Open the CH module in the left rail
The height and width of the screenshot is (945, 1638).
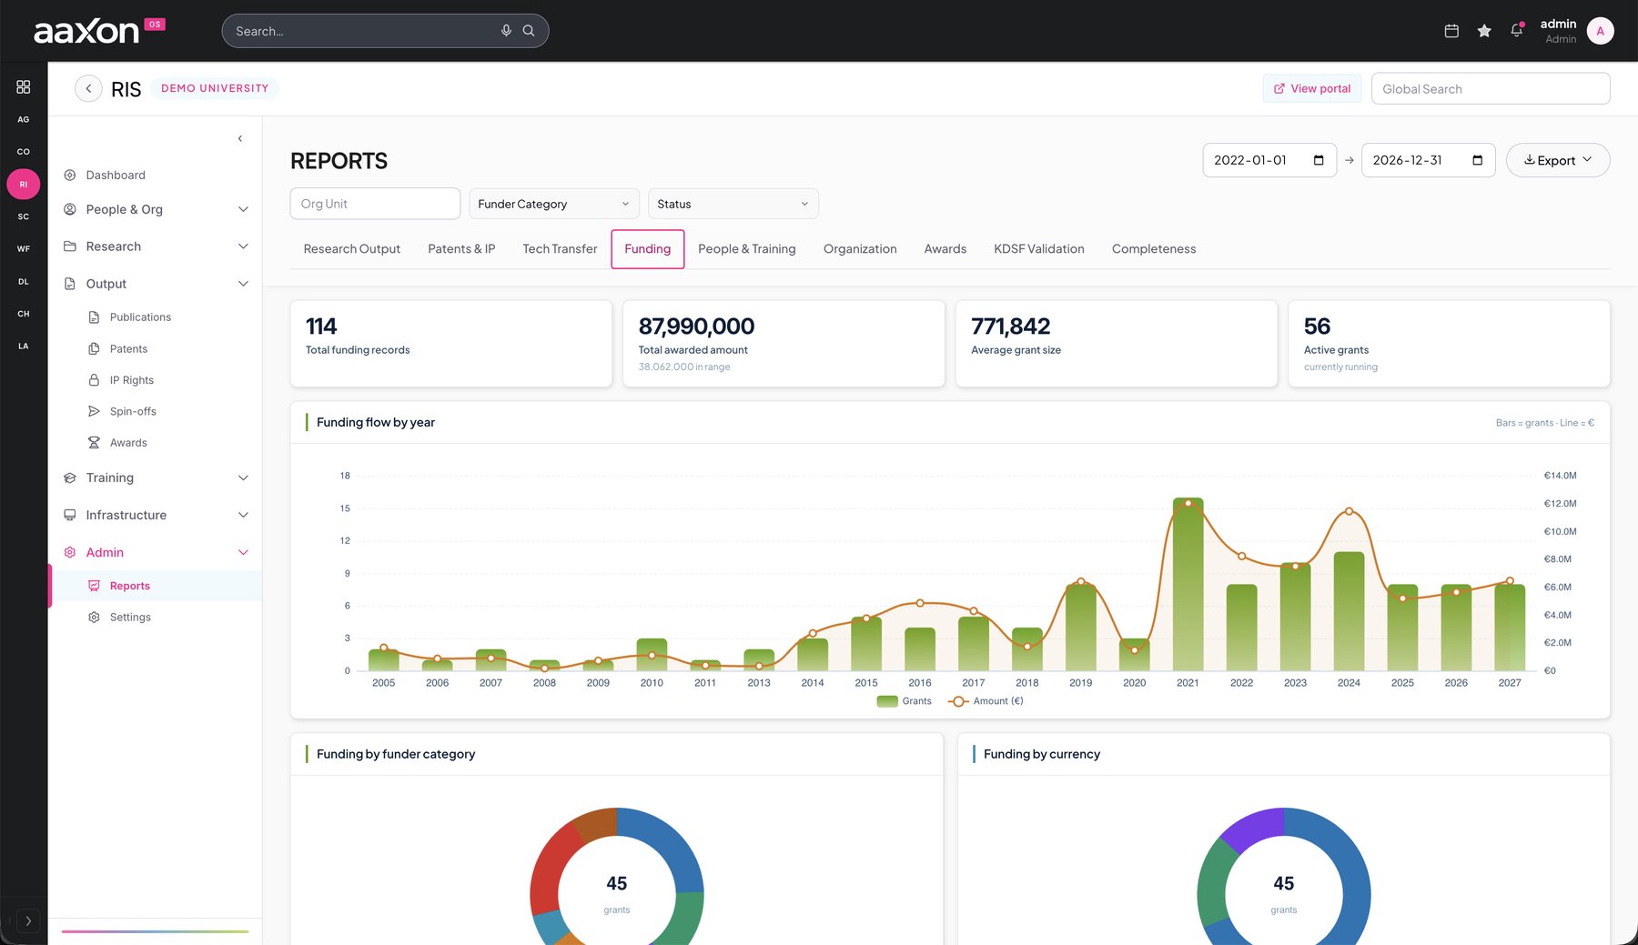(24, 314)
